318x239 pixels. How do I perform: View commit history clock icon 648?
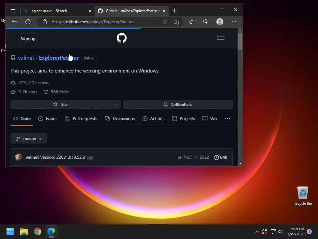pos(220,157)
